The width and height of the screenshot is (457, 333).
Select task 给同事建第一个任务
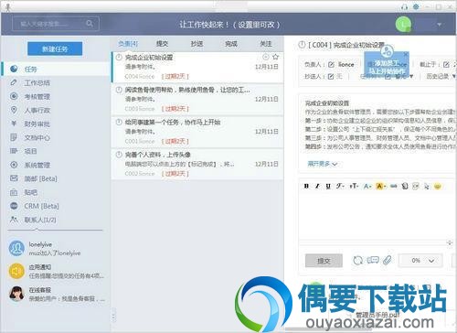point(197,132)
